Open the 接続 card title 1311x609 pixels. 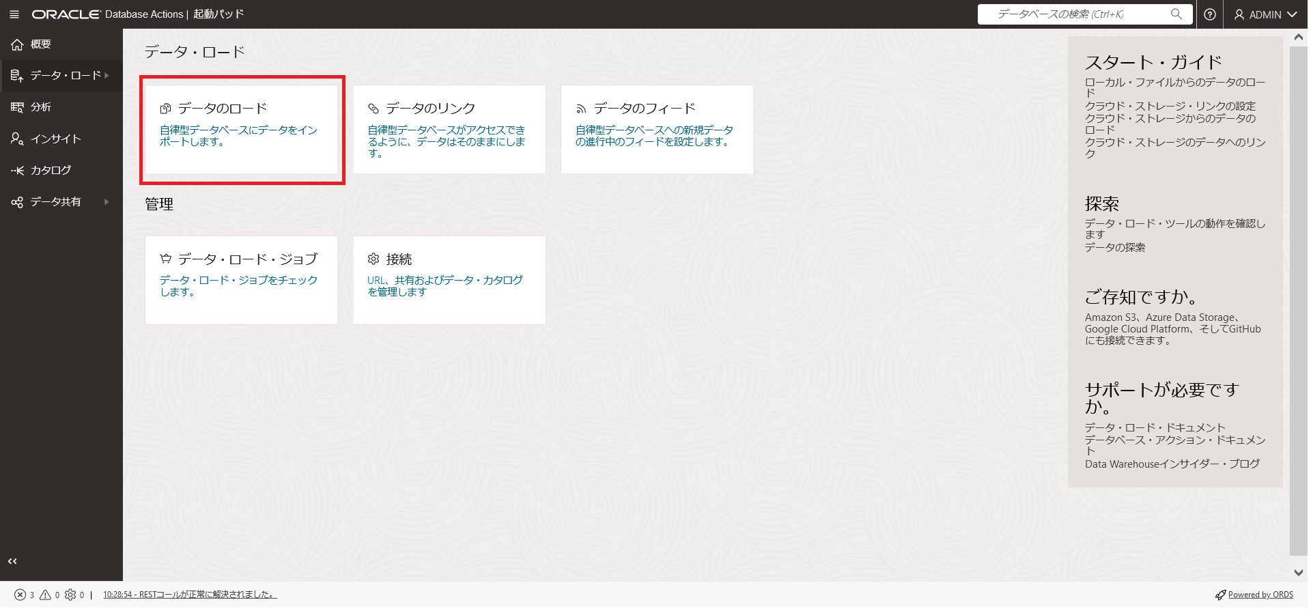(x=399, y=259)
